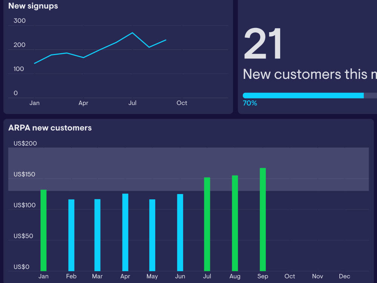Screen dimensions: 377x283
Task: Click the Oct label in ARPA chart
Action: coord(290,276)
